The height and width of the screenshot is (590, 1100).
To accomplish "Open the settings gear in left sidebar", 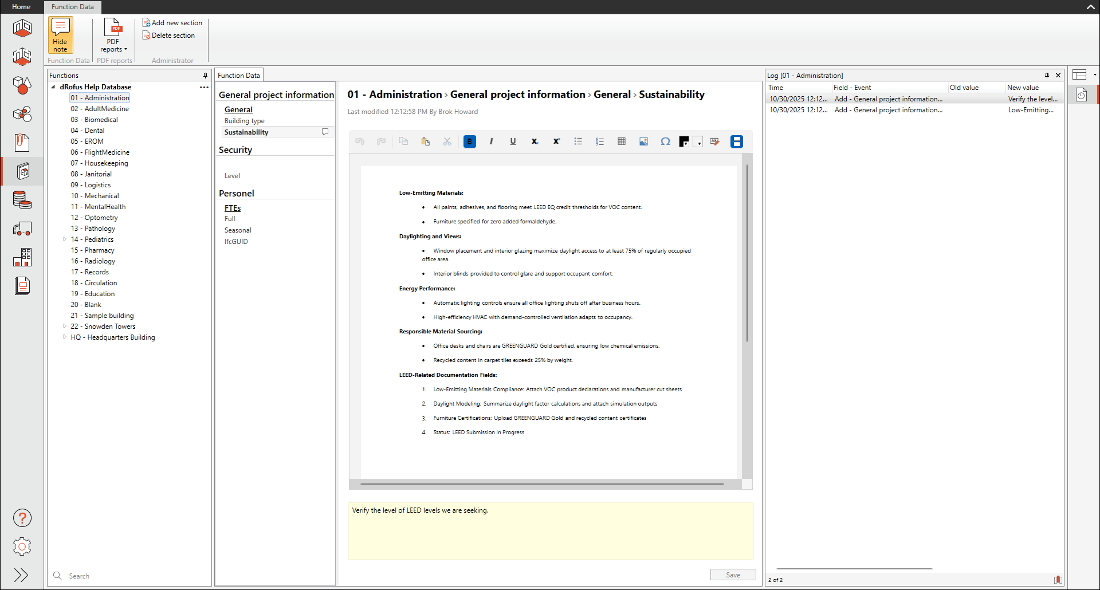I will (x=22, y=546).
